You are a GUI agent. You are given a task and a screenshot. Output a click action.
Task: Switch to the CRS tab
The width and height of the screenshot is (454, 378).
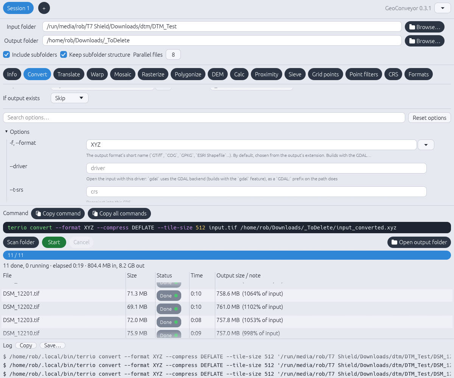[x=393, y=74]
